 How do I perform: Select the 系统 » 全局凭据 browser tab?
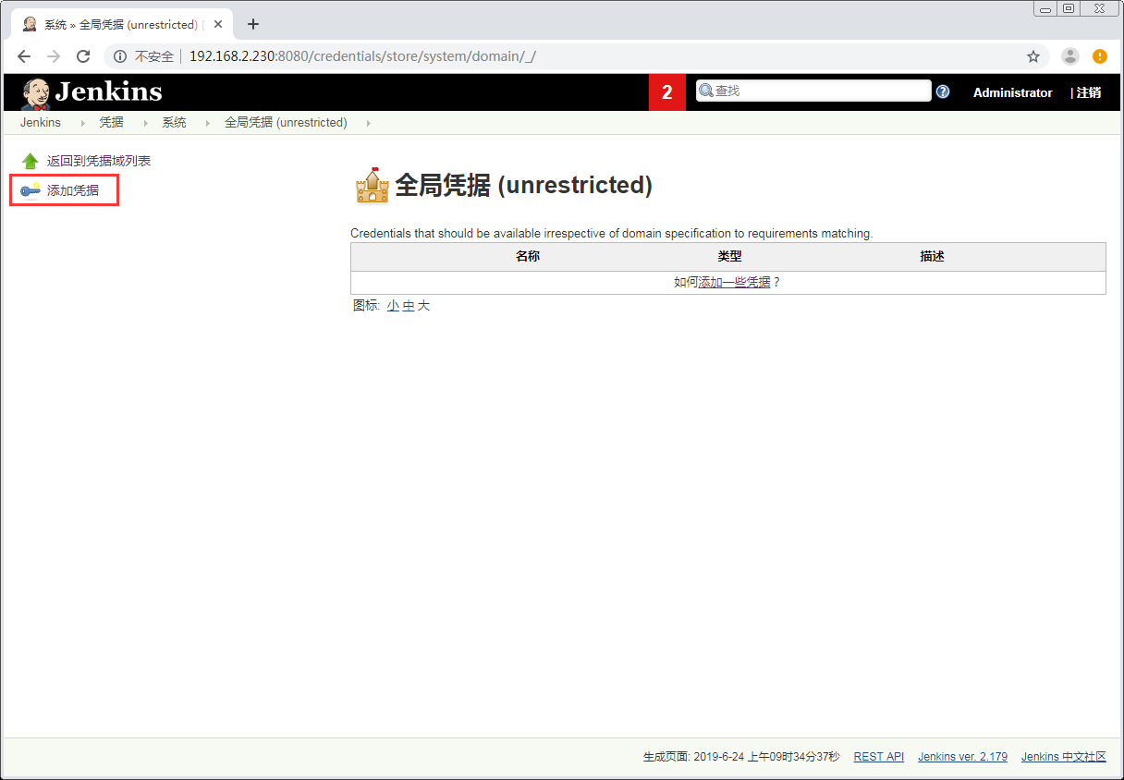tap(120, 24)
